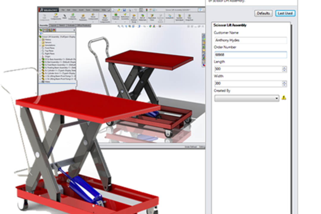
Task: Open Reference Geometry dropdown arrow
Action: pos(125,22)
